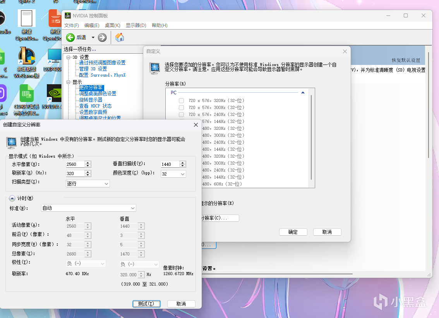Open the 文件(F) menu
Viewport: 439px width, 318px height.
pos(71,26)
